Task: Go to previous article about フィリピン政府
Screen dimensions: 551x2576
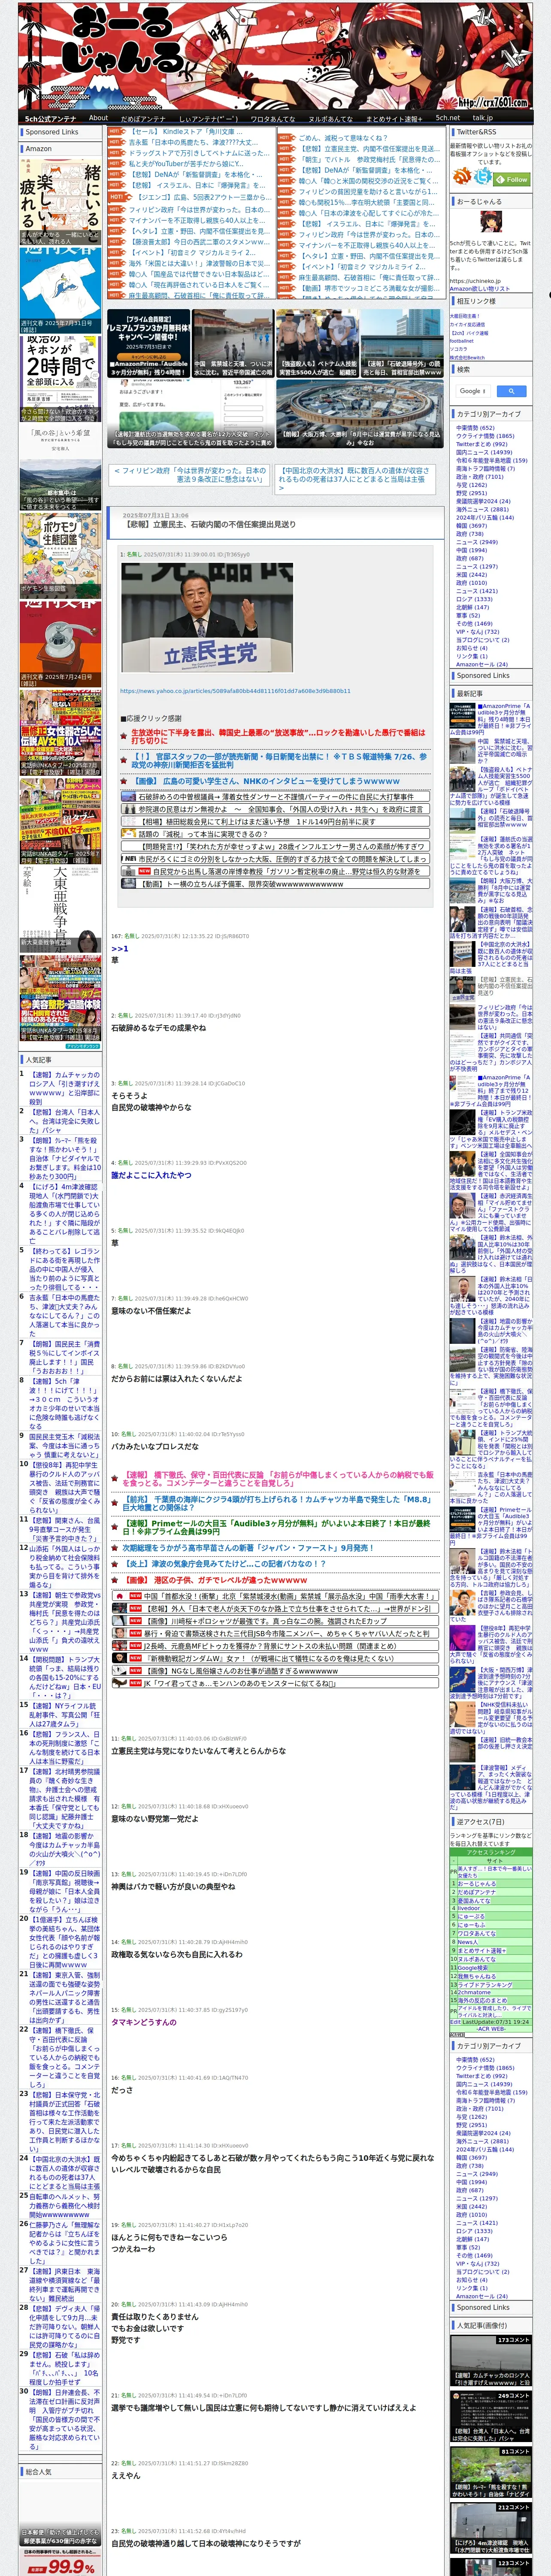Action: coord(190,474)
